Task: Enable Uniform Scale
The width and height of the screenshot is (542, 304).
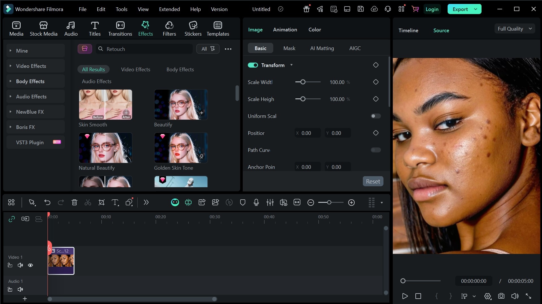Action: tap(375, 116)
